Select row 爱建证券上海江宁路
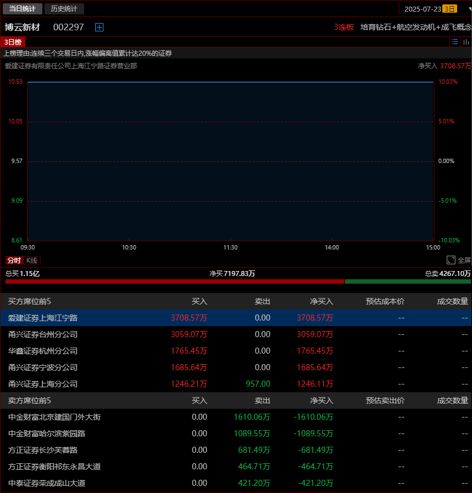 pos(236,318)
